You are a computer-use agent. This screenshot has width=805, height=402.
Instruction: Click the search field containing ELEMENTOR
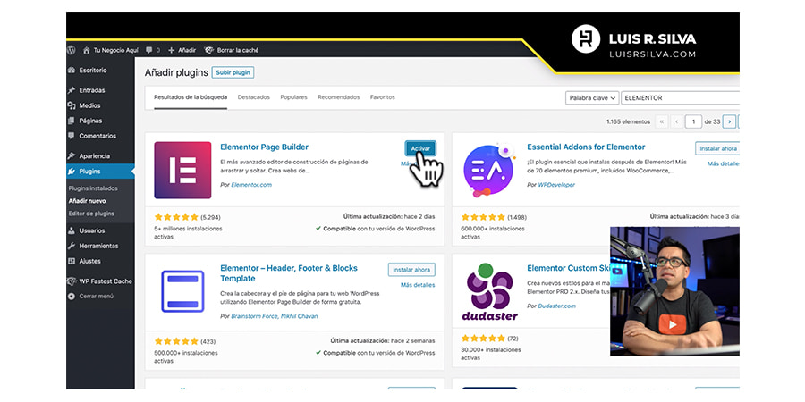pos(681,98)
